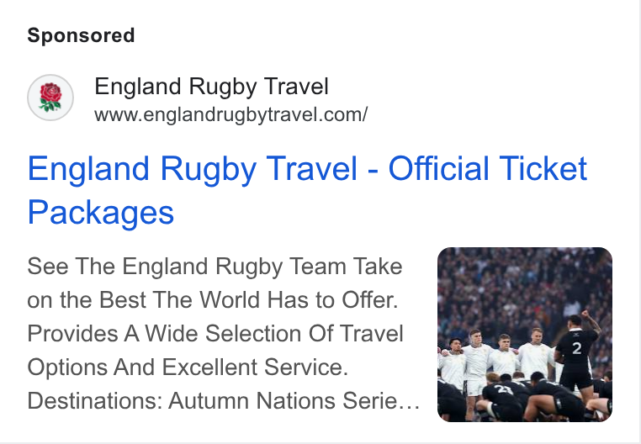Open the England Rugby Travel site name
This screenshot has width=641, height=444.
(211, 87)
